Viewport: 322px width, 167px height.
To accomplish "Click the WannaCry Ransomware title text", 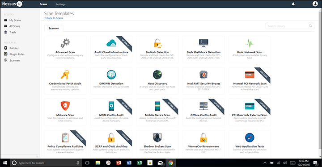I will (203, 146).
